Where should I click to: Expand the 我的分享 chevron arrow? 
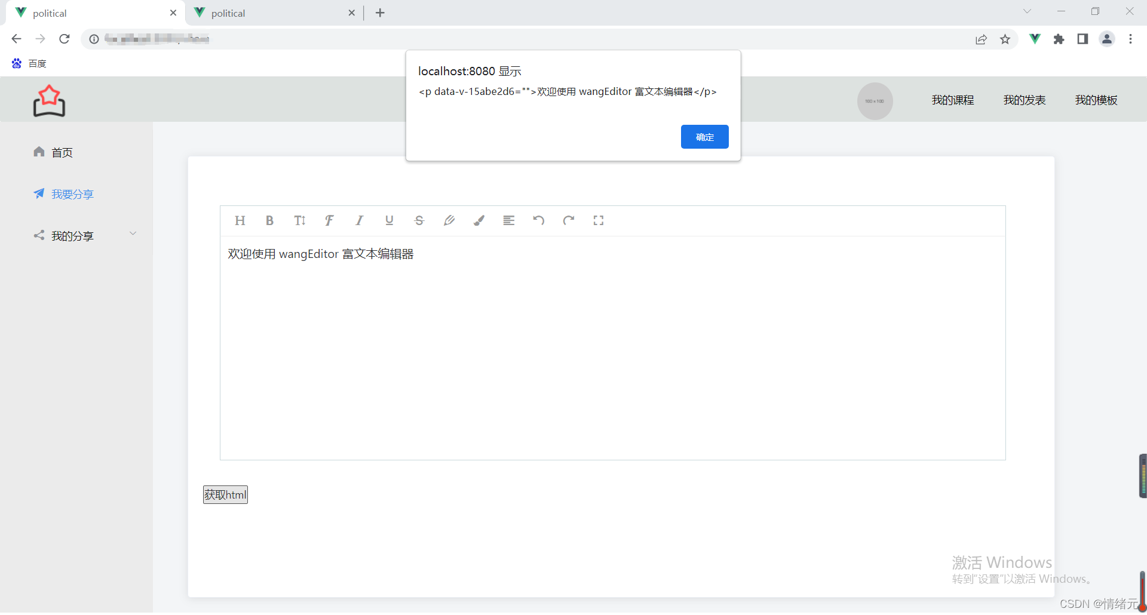(133, 233)
